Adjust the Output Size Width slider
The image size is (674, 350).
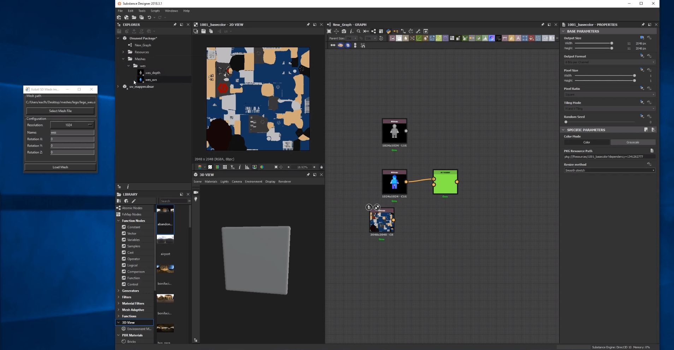click(x=593, y=43)
